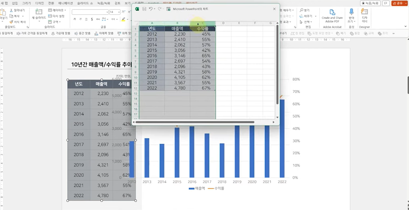Image resolution: width=409 pixels, height=210 pixels.
Task: Open the font name combo box
Action: (x=90, y=12)
